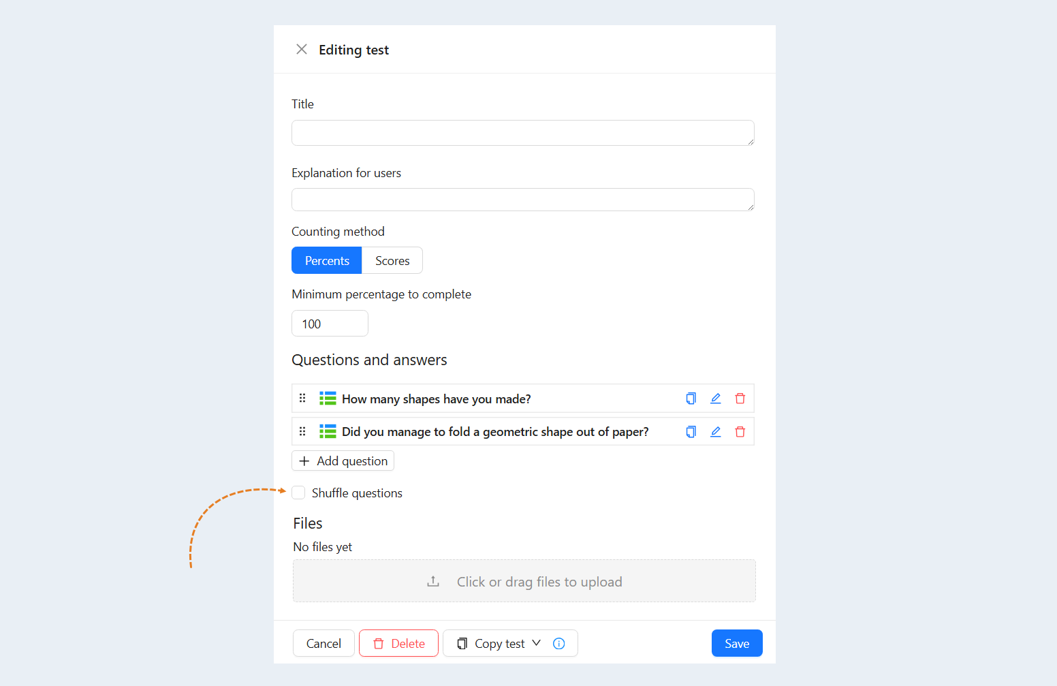Image resolution: width=1057 pixels, height=686 pixels.
Task: Open the info icon beside Copy test
Action: coord(558,643)
